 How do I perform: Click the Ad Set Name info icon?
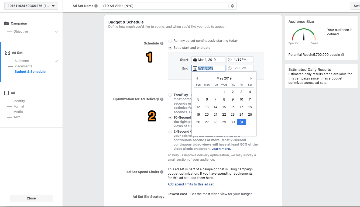(96, 6)
